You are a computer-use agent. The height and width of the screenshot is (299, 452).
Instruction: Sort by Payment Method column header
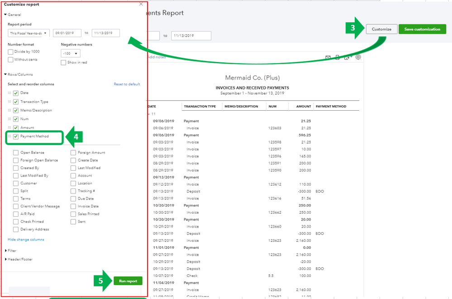[331, 107]
